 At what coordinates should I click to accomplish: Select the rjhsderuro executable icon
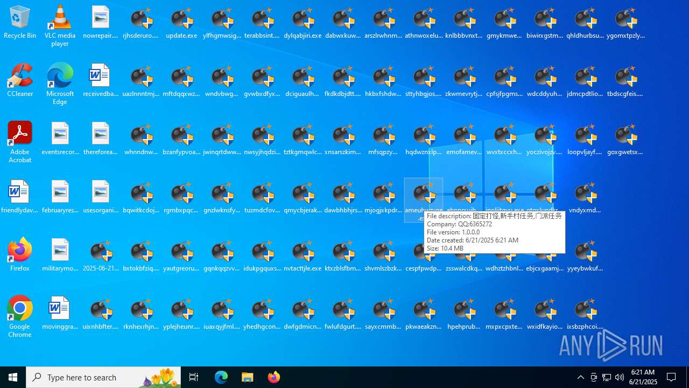pos(141,23)
